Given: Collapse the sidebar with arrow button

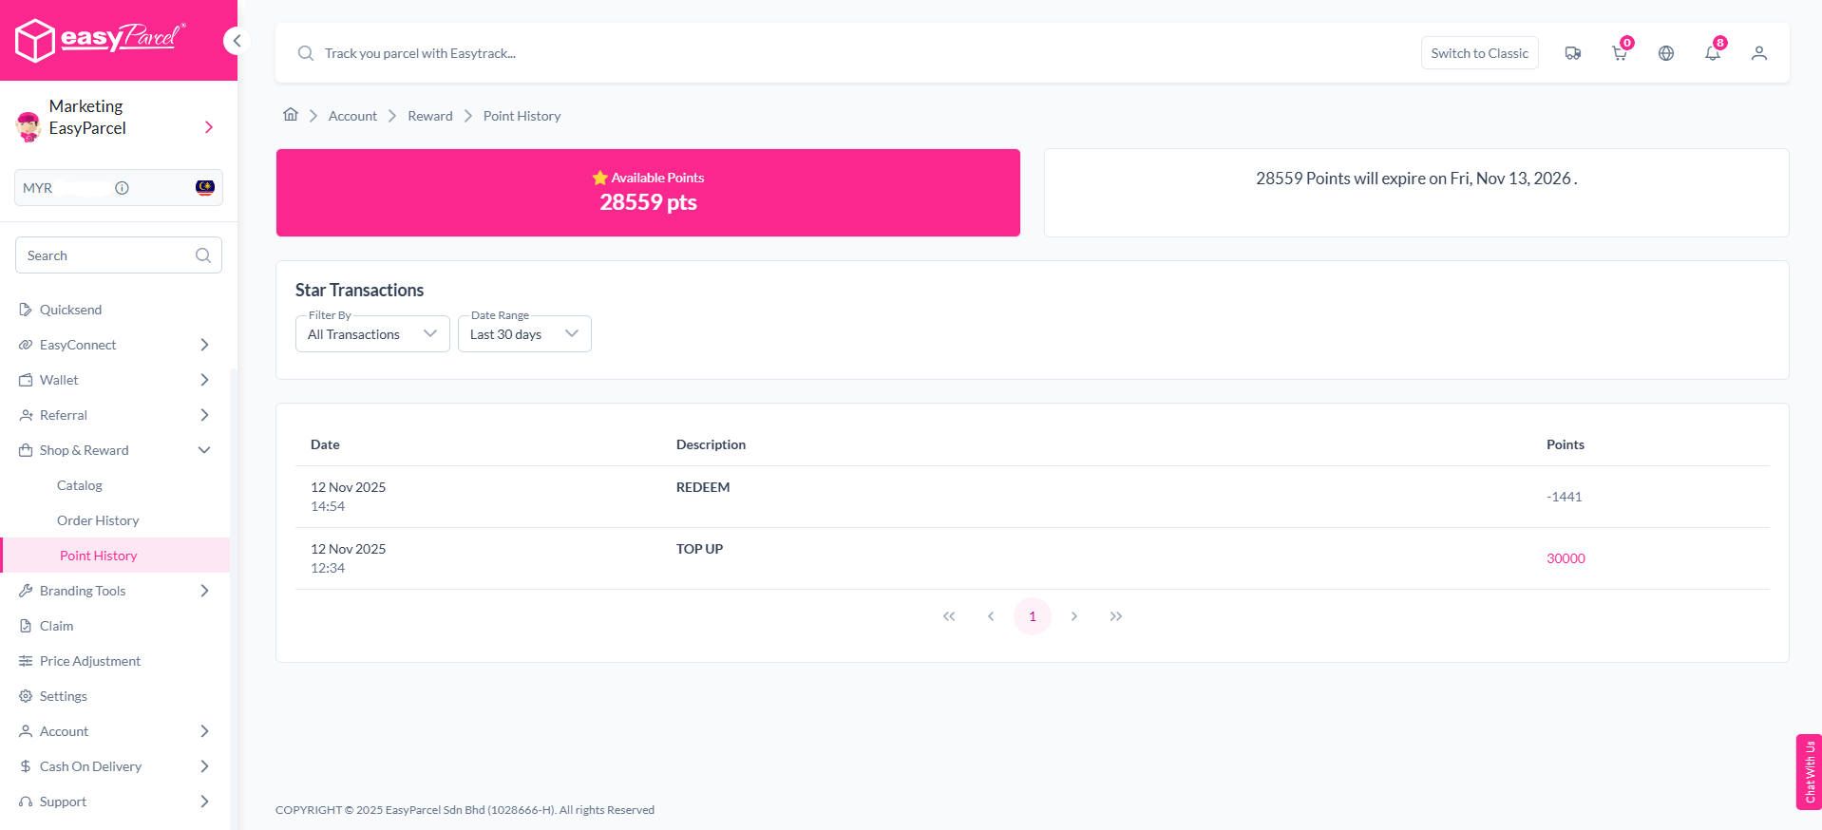Looking at the screenshot, I should point(237,41).
